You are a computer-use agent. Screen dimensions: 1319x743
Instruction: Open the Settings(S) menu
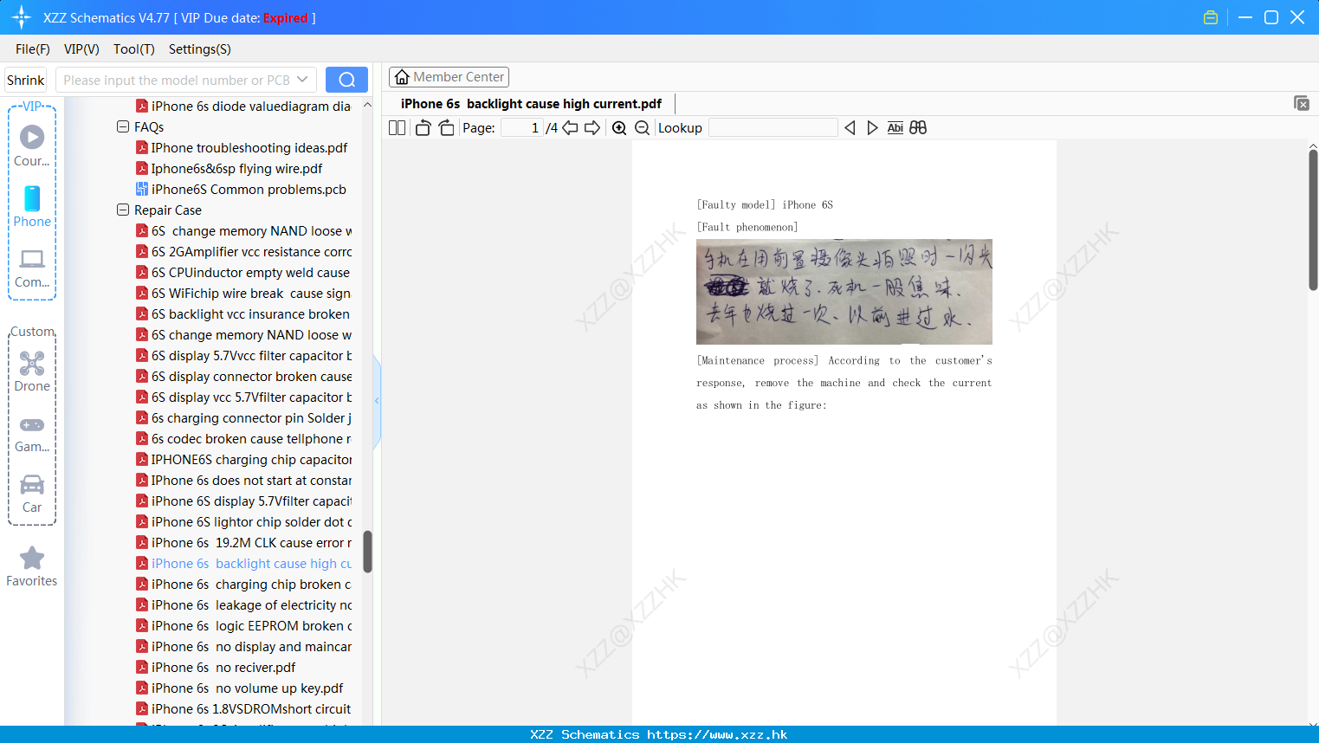click(x=200, y=49)
